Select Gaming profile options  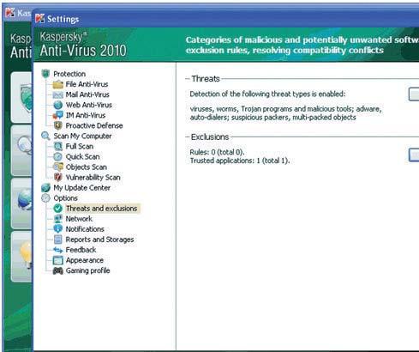pyautogui.click(x=87, y=270)
